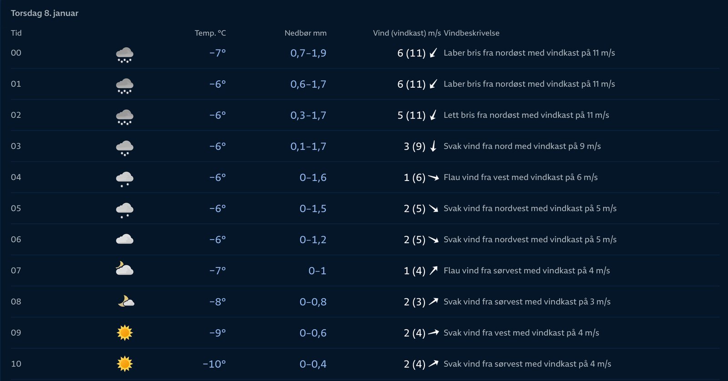Click the "Torsdag 8. januar" heading

point(45,13)
